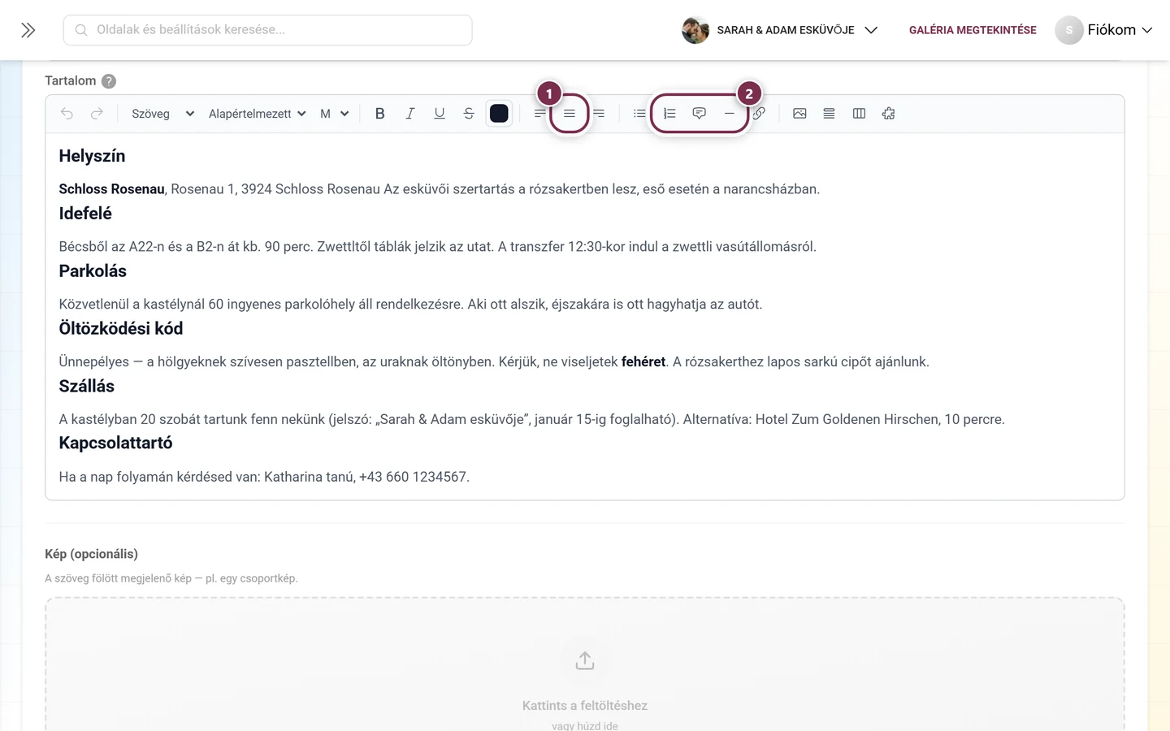The width and height of the screenshot is (1170, 731).
Task: Click the paragraph starting with Bécsből az A22-n
Action: click(437, 247)
